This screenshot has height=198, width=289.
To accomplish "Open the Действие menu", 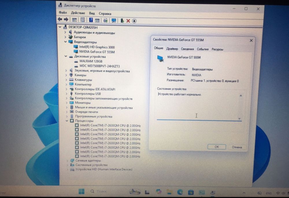I will (x=78, y=13).
